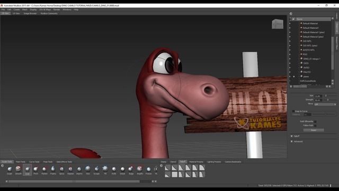Open the Material Presets tab
Image resolution: width=339 pixels, height=191 pixels.
[197, 162]
